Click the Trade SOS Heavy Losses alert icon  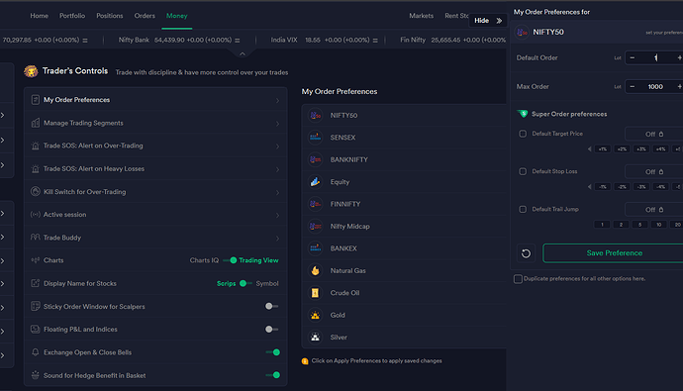tap(36, 168)
